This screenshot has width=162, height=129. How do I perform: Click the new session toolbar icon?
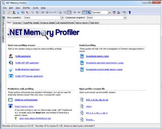pos(4,12)
